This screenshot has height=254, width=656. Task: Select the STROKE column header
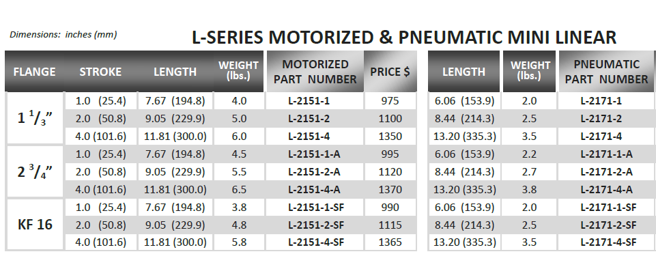(x=100, y=72)
